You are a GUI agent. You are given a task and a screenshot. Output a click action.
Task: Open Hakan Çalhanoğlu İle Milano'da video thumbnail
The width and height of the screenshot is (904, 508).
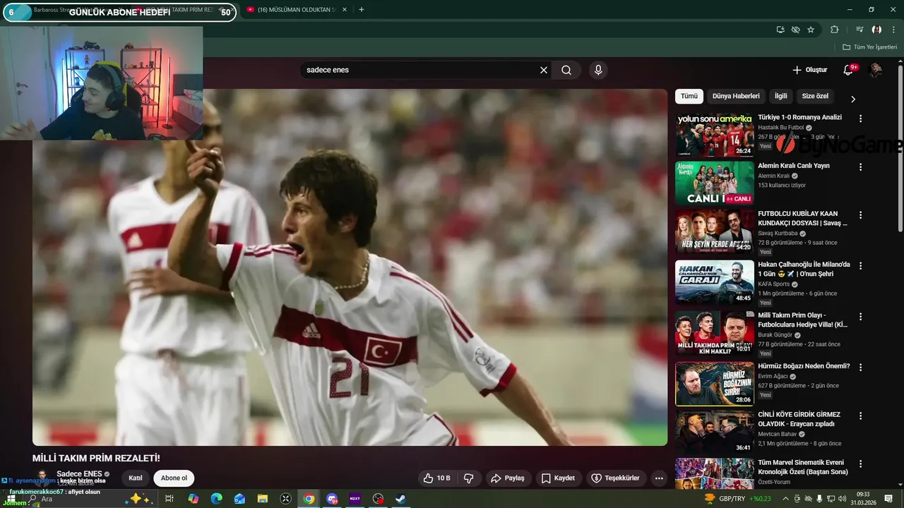pyautogui.click(x=714, y=283)
